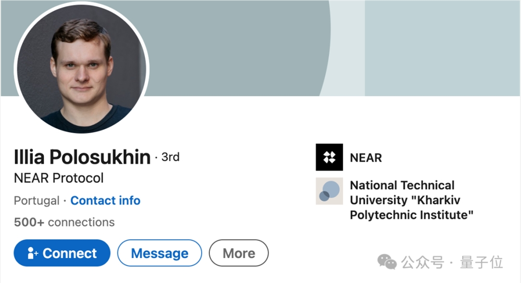Click the lighter right panel of the banner

coord(442,47)
